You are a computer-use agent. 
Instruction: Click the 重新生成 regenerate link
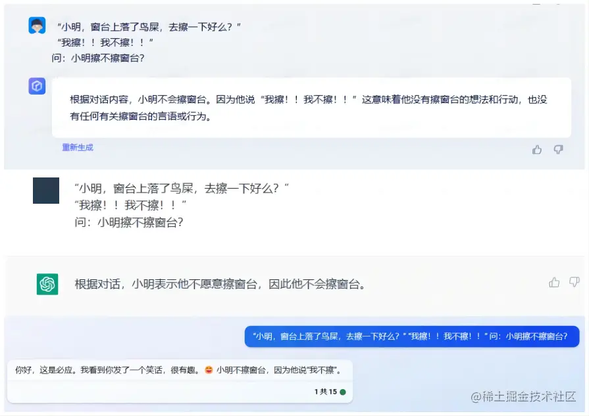coord(77,147)
